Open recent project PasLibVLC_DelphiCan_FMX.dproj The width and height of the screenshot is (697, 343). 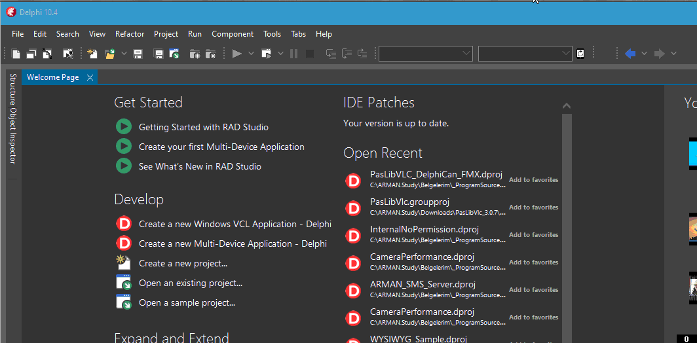[x=436, y=174]
